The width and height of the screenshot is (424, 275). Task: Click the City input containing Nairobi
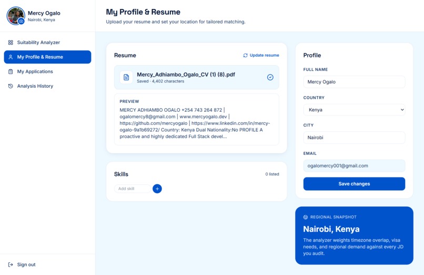pos(354,137)
